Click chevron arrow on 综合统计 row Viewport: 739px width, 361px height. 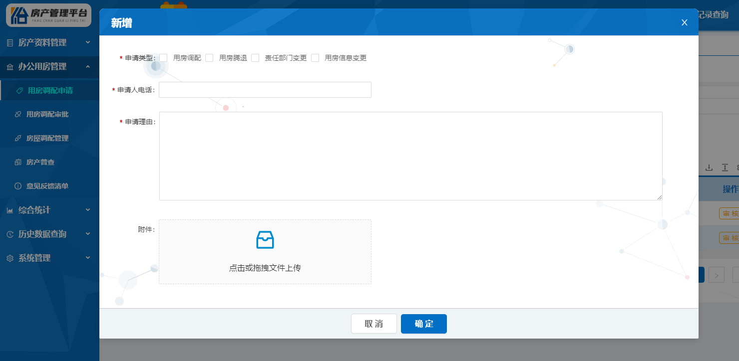tap(88, 210)
